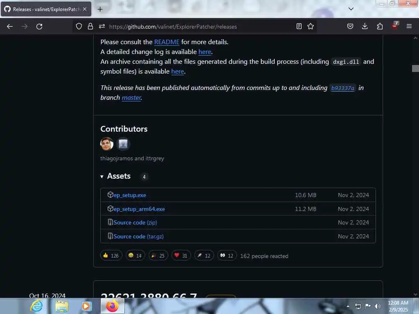Toggle eyes reaction with 12

pyautogui.click(x=227, y=256)
